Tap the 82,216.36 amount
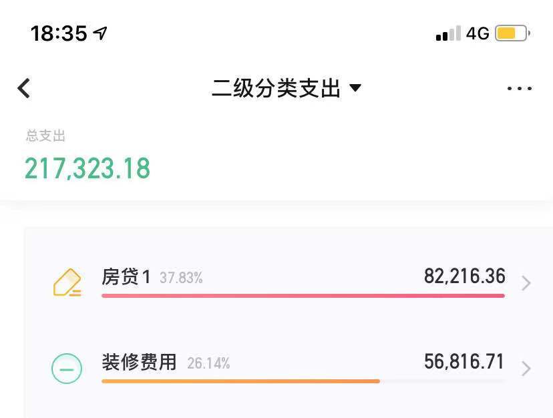 [x=464, y=276]
